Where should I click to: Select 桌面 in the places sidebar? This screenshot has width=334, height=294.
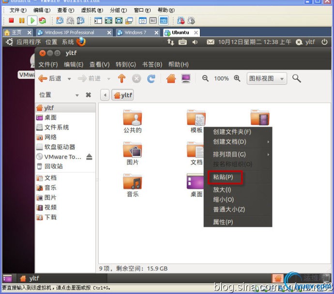(65, 118)
